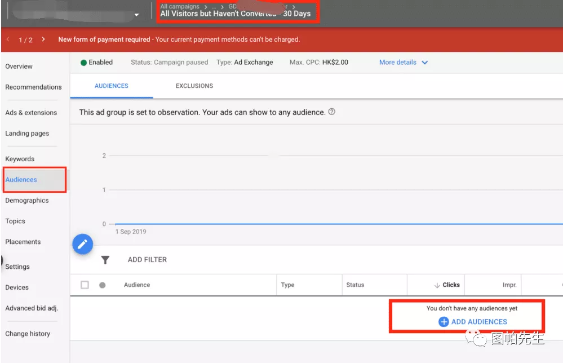Click the grey status dot column header
The image size is (563, 363).
102,285
